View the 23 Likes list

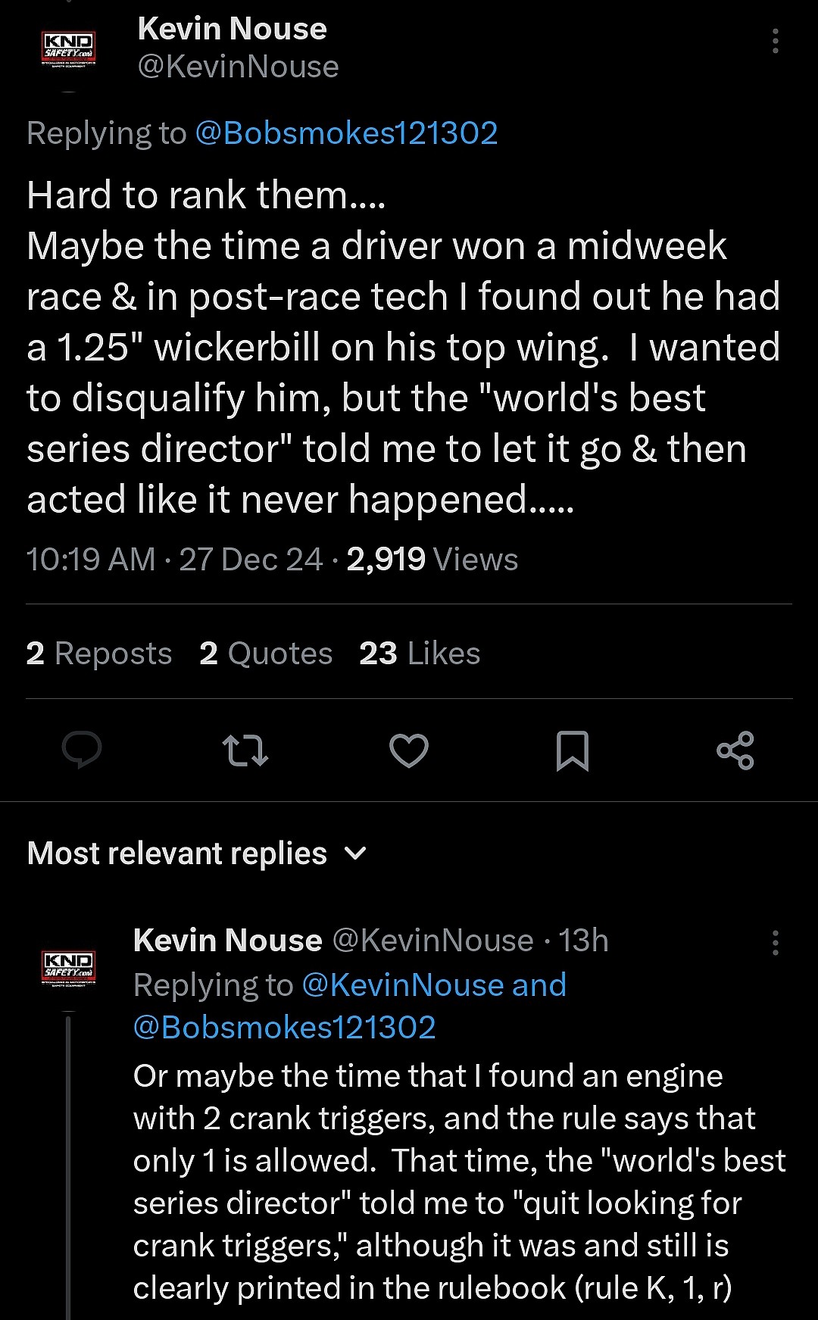pyautogui.click(x=420, y=653)
